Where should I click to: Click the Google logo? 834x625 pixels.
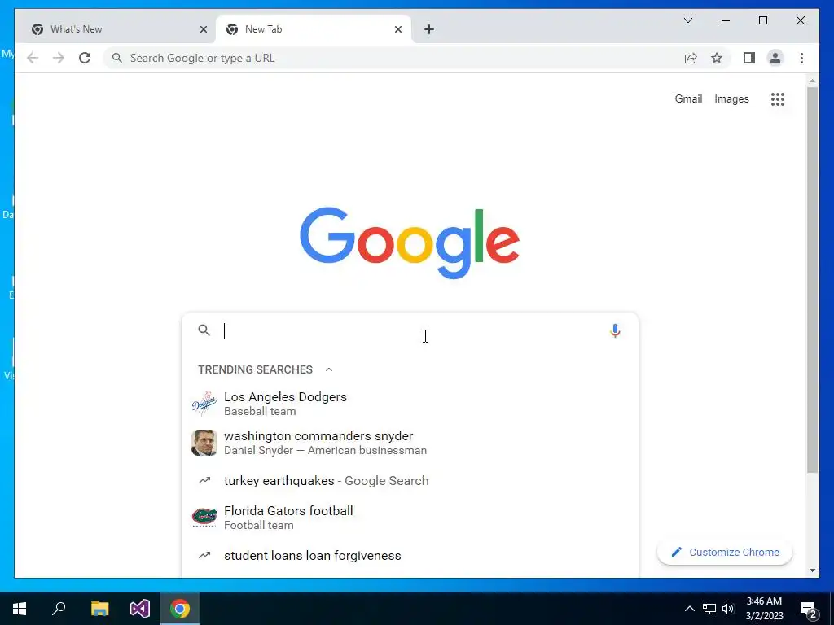coord(410,243)
